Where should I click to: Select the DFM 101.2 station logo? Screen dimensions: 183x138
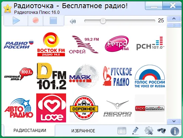(52, 76)
